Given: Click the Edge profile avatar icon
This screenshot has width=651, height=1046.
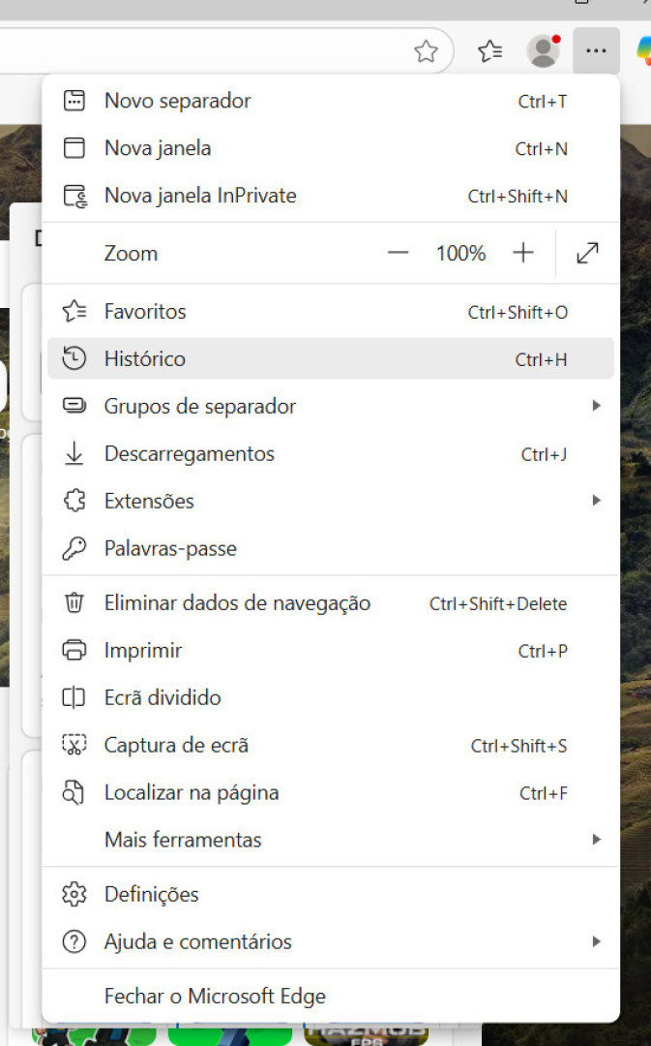Looking at the screenshot, I should (544, 51).
